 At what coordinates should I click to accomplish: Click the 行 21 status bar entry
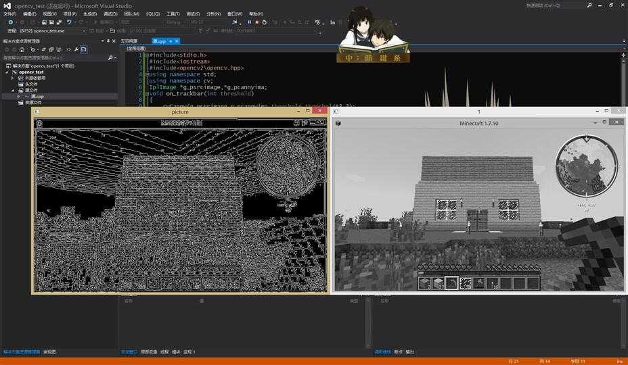click(514, 361)
